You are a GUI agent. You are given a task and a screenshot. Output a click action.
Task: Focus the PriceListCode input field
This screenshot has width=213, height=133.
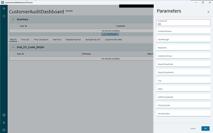(x=183, y=105)
